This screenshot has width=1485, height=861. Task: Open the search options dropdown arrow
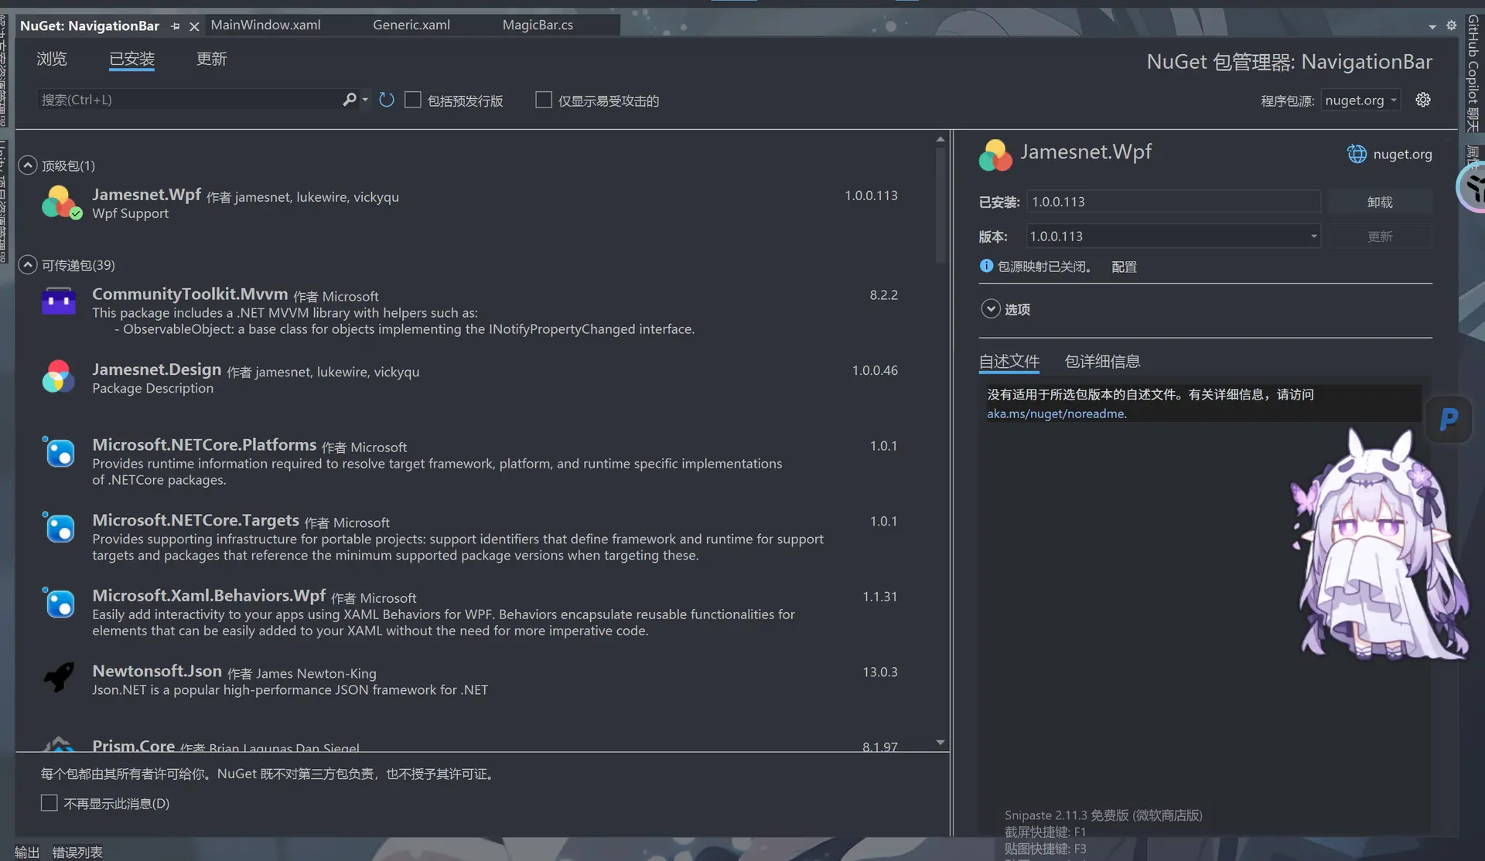coord(365,100)
